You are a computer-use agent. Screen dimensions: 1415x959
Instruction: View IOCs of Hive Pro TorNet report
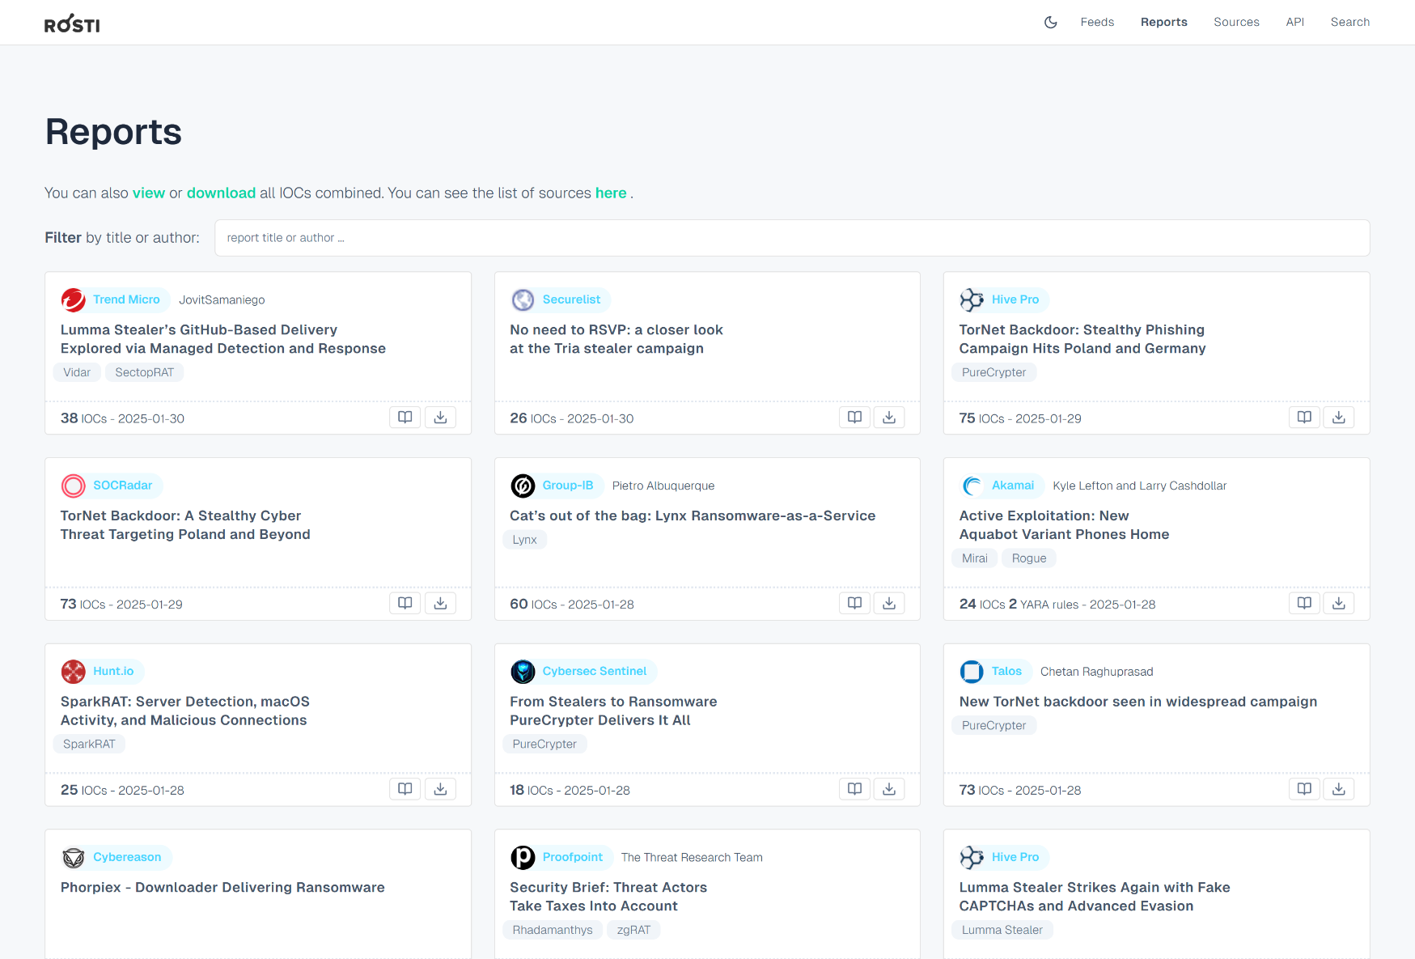click(x=1304, y=418)
